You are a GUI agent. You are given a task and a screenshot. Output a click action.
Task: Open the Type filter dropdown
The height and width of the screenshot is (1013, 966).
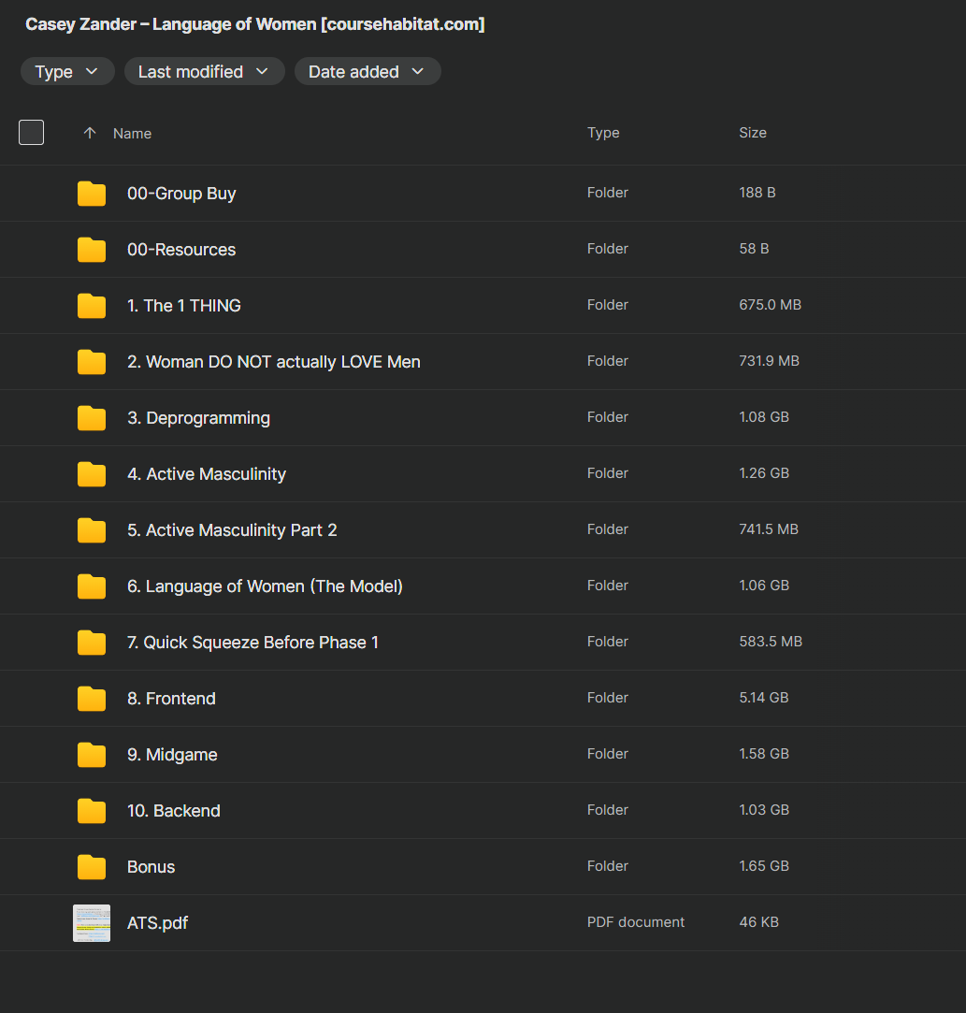tap(67, 72)
